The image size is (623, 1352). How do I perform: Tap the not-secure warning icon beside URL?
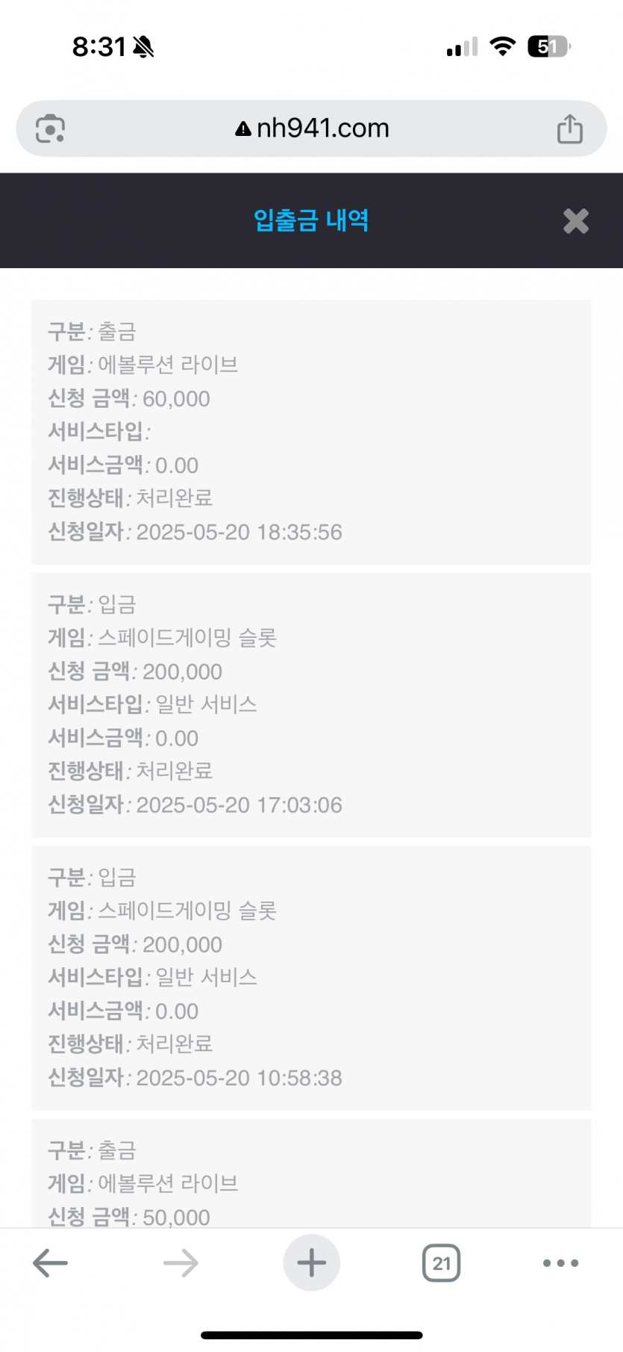[243, 129]
